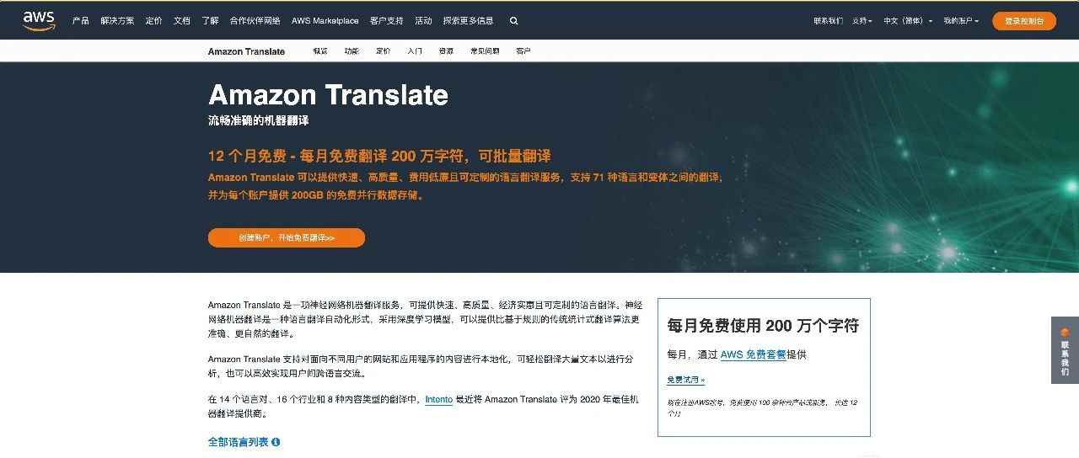Open the 合作伙伴网络 menu

pyautogui.click(x=255, y=21)
